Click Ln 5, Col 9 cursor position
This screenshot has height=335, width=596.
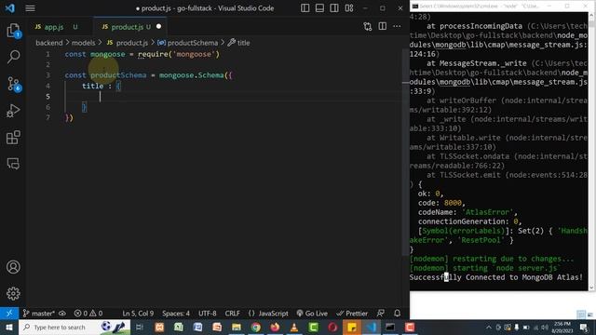(x=138, y=314)
